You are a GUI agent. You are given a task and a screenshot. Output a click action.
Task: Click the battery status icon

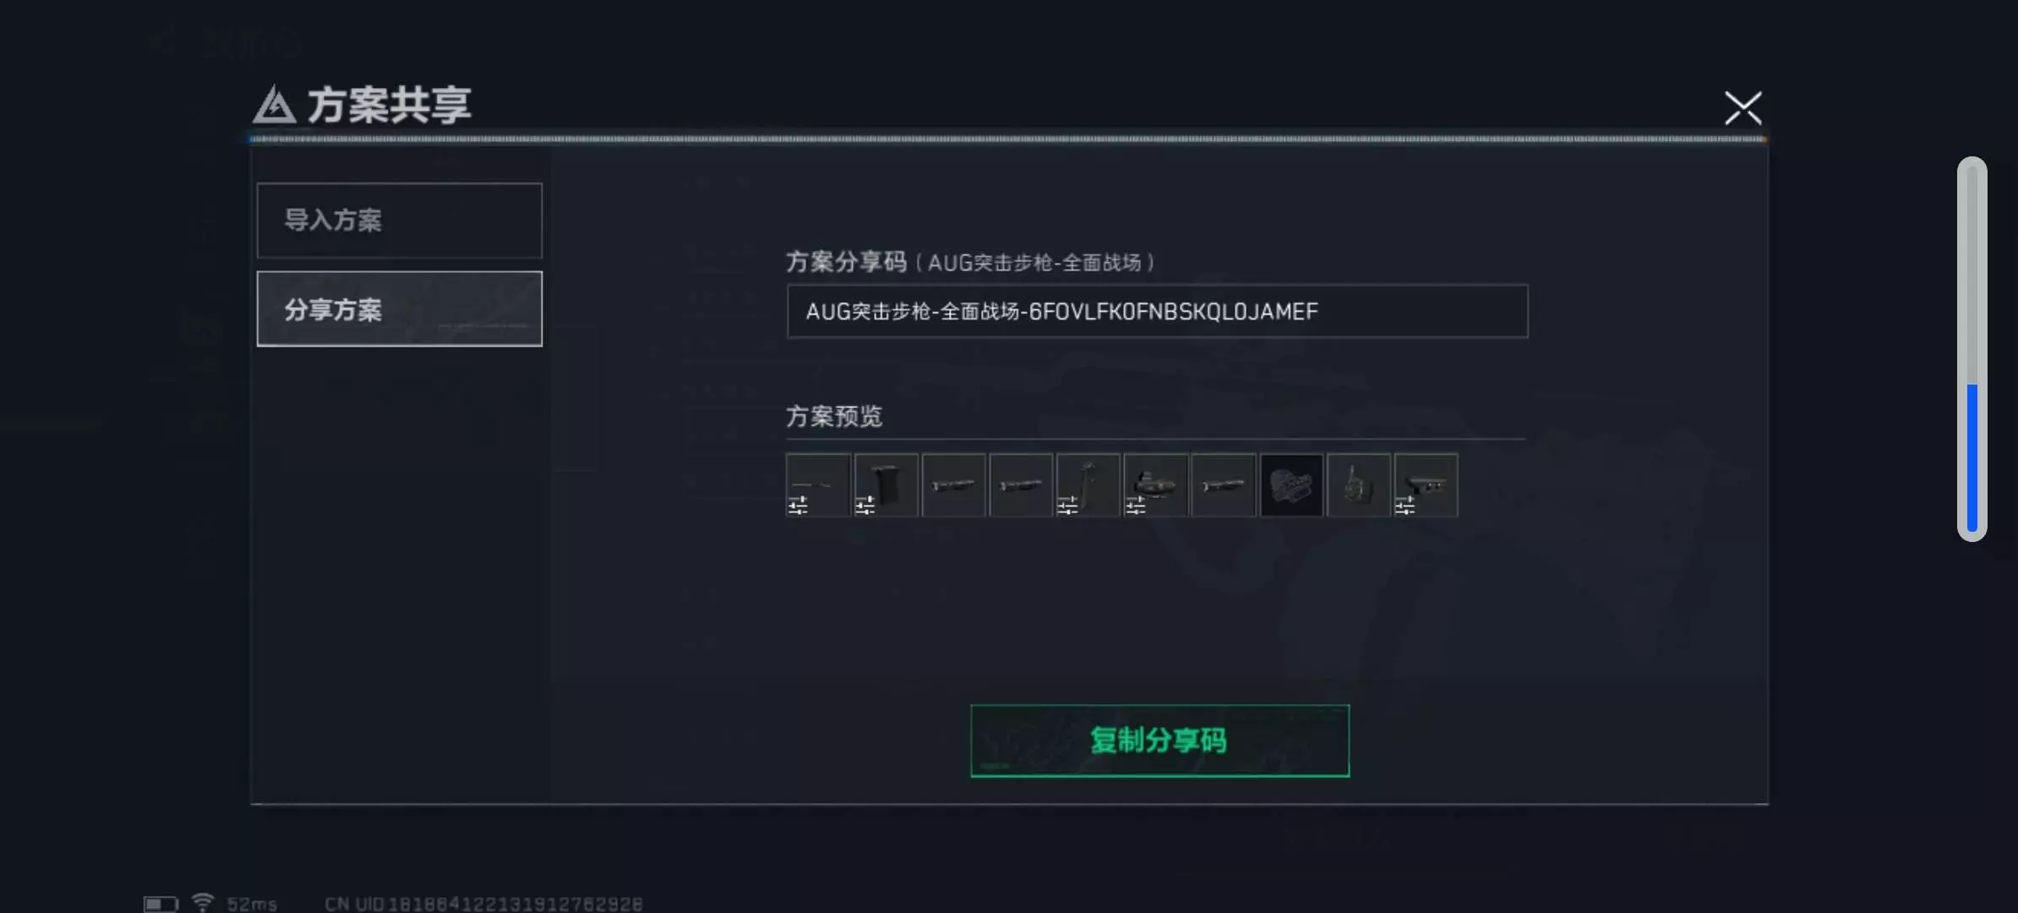pyautogui.click(x=161, y=904)
